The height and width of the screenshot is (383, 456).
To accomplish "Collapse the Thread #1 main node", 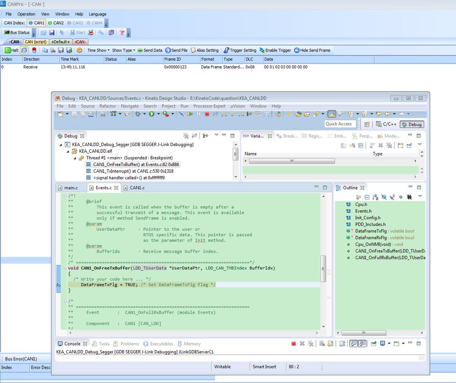I will (75, 158).
